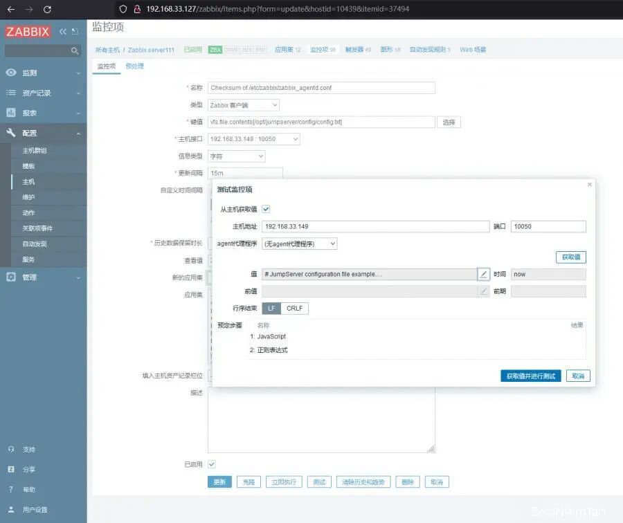Open 模板 in sidebar
This screenshot has height=523, width=623.
coord(28,166)
